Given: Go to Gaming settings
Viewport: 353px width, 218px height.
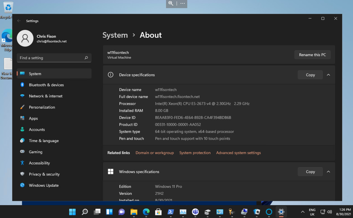Looking at the screenshot, I should click(54, 152).
